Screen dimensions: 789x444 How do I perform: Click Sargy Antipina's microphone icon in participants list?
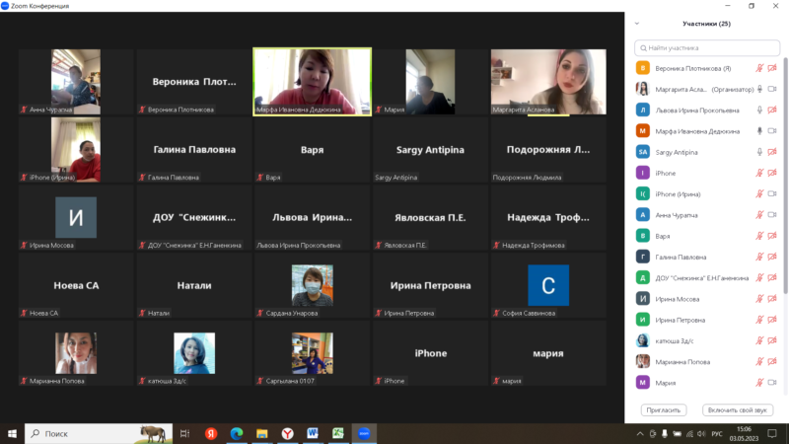(759, 152)
